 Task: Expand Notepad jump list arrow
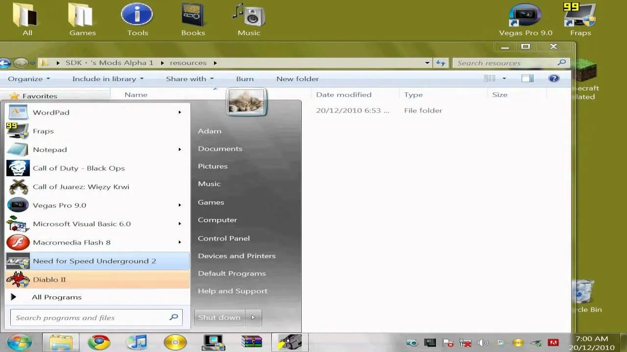[x=180, y=150]
